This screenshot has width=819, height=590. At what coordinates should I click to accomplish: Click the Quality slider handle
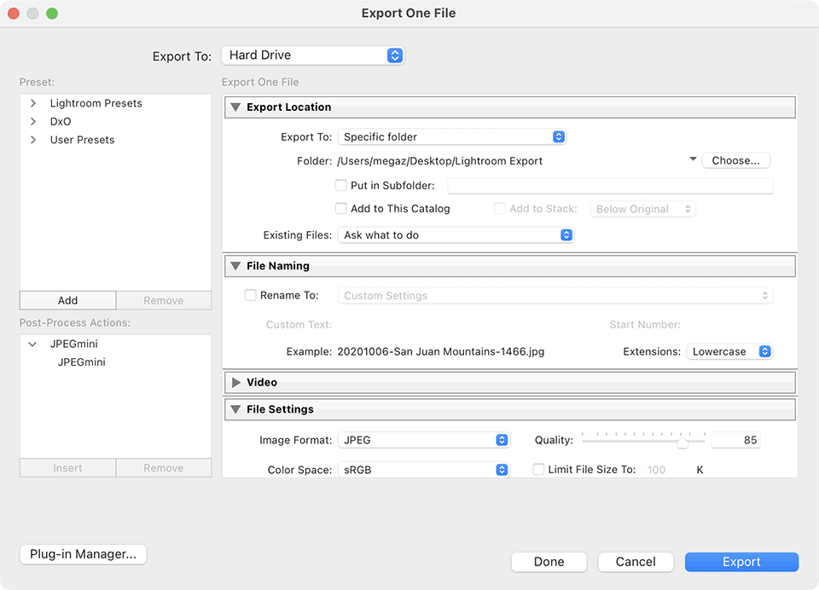(682, 442)
